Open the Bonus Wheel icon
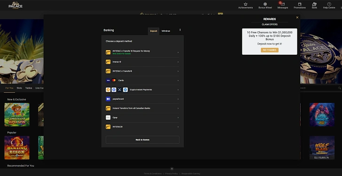The height and width of the screenshot is (176, 342). coord(265,4)
